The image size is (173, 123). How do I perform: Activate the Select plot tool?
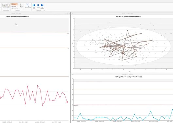(14, 4)
